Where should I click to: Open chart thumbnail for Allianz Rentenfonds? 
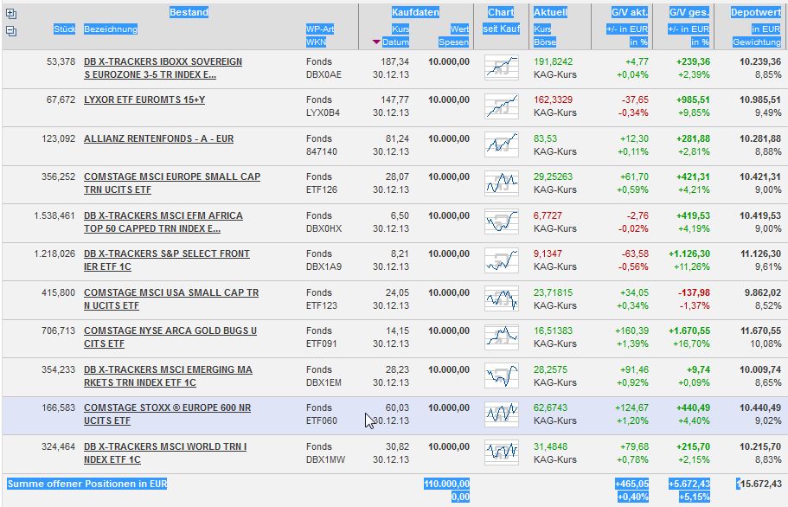click(502, 144)
